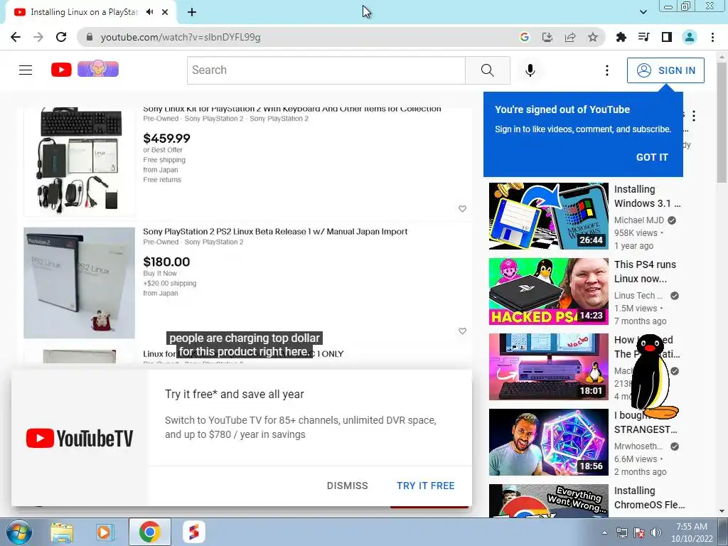This screenshot has height=546, width=728.
Task: Click Installing ChromeOS Fle... title
Action: [649, 498]
